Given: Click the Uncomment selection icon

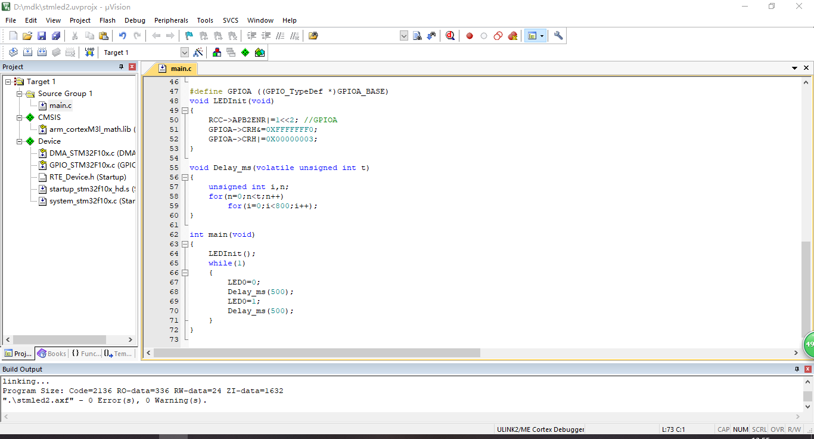Looking at the screenshot, I should (x=294, y=36).
